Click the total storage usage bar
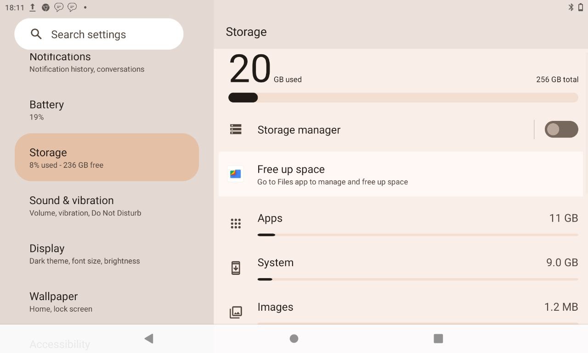This screenshot has width=588, height=353. [403, 97]
